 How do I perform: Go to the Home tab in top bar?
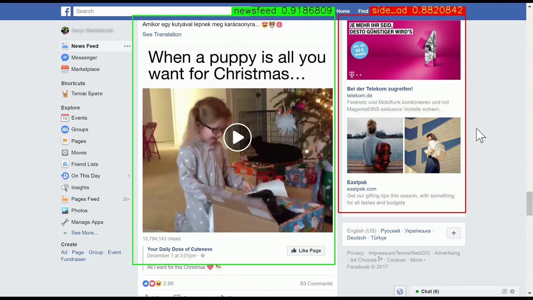343,11
